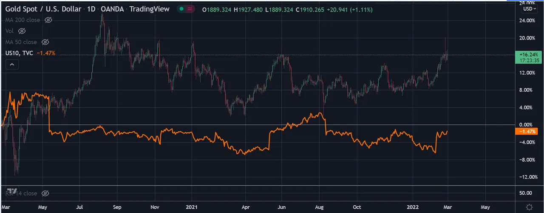Screen dimensions: 544x213
Task: Click the MA 50 close legend label
Action: [21, 42]
